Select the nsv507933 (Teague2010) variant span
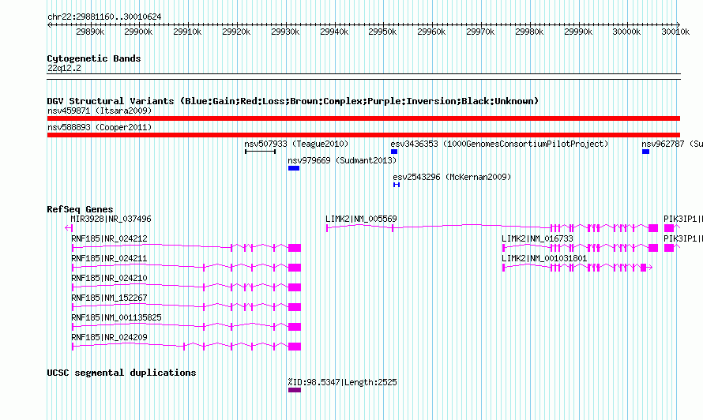This screenshot has height=420, width=703. [260, 152]
